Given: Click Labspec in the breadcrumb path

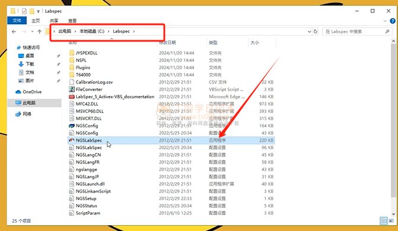Looking at the screenshot, I should coord(122,31).
